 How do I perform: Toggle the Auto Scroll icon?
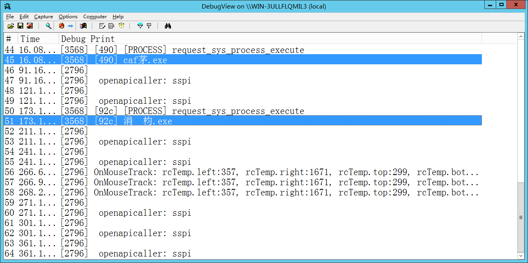coord(111,26)
